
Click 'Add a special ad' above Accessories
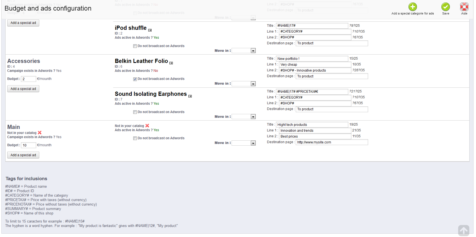pyautogui.click(x=23, y=23)
